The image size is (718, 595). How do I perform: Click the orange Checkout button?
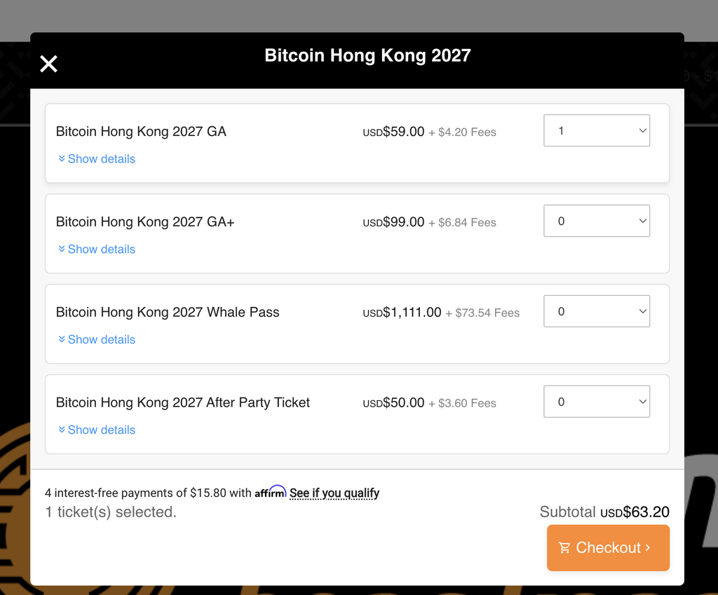608,548
